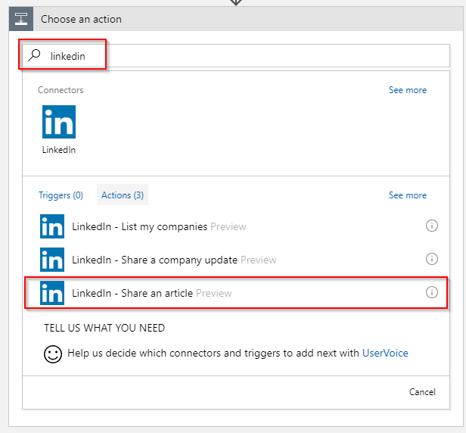The image size is (466, 433).
Task: Click the Choose an action header icon
Action: 21,20
